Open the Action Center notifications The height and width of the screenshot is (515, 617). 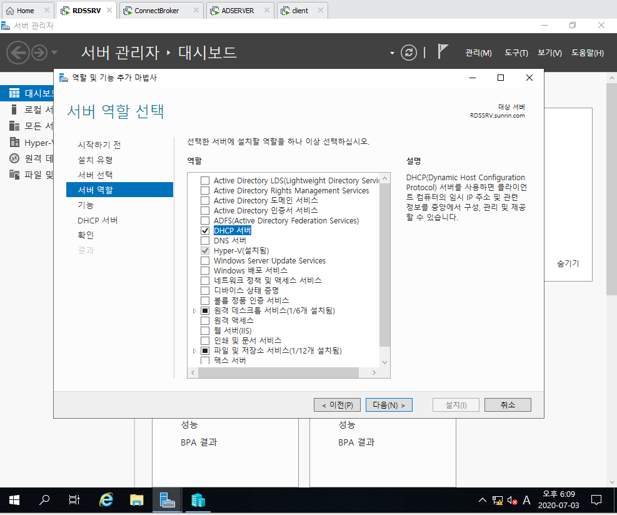(596, 501)
